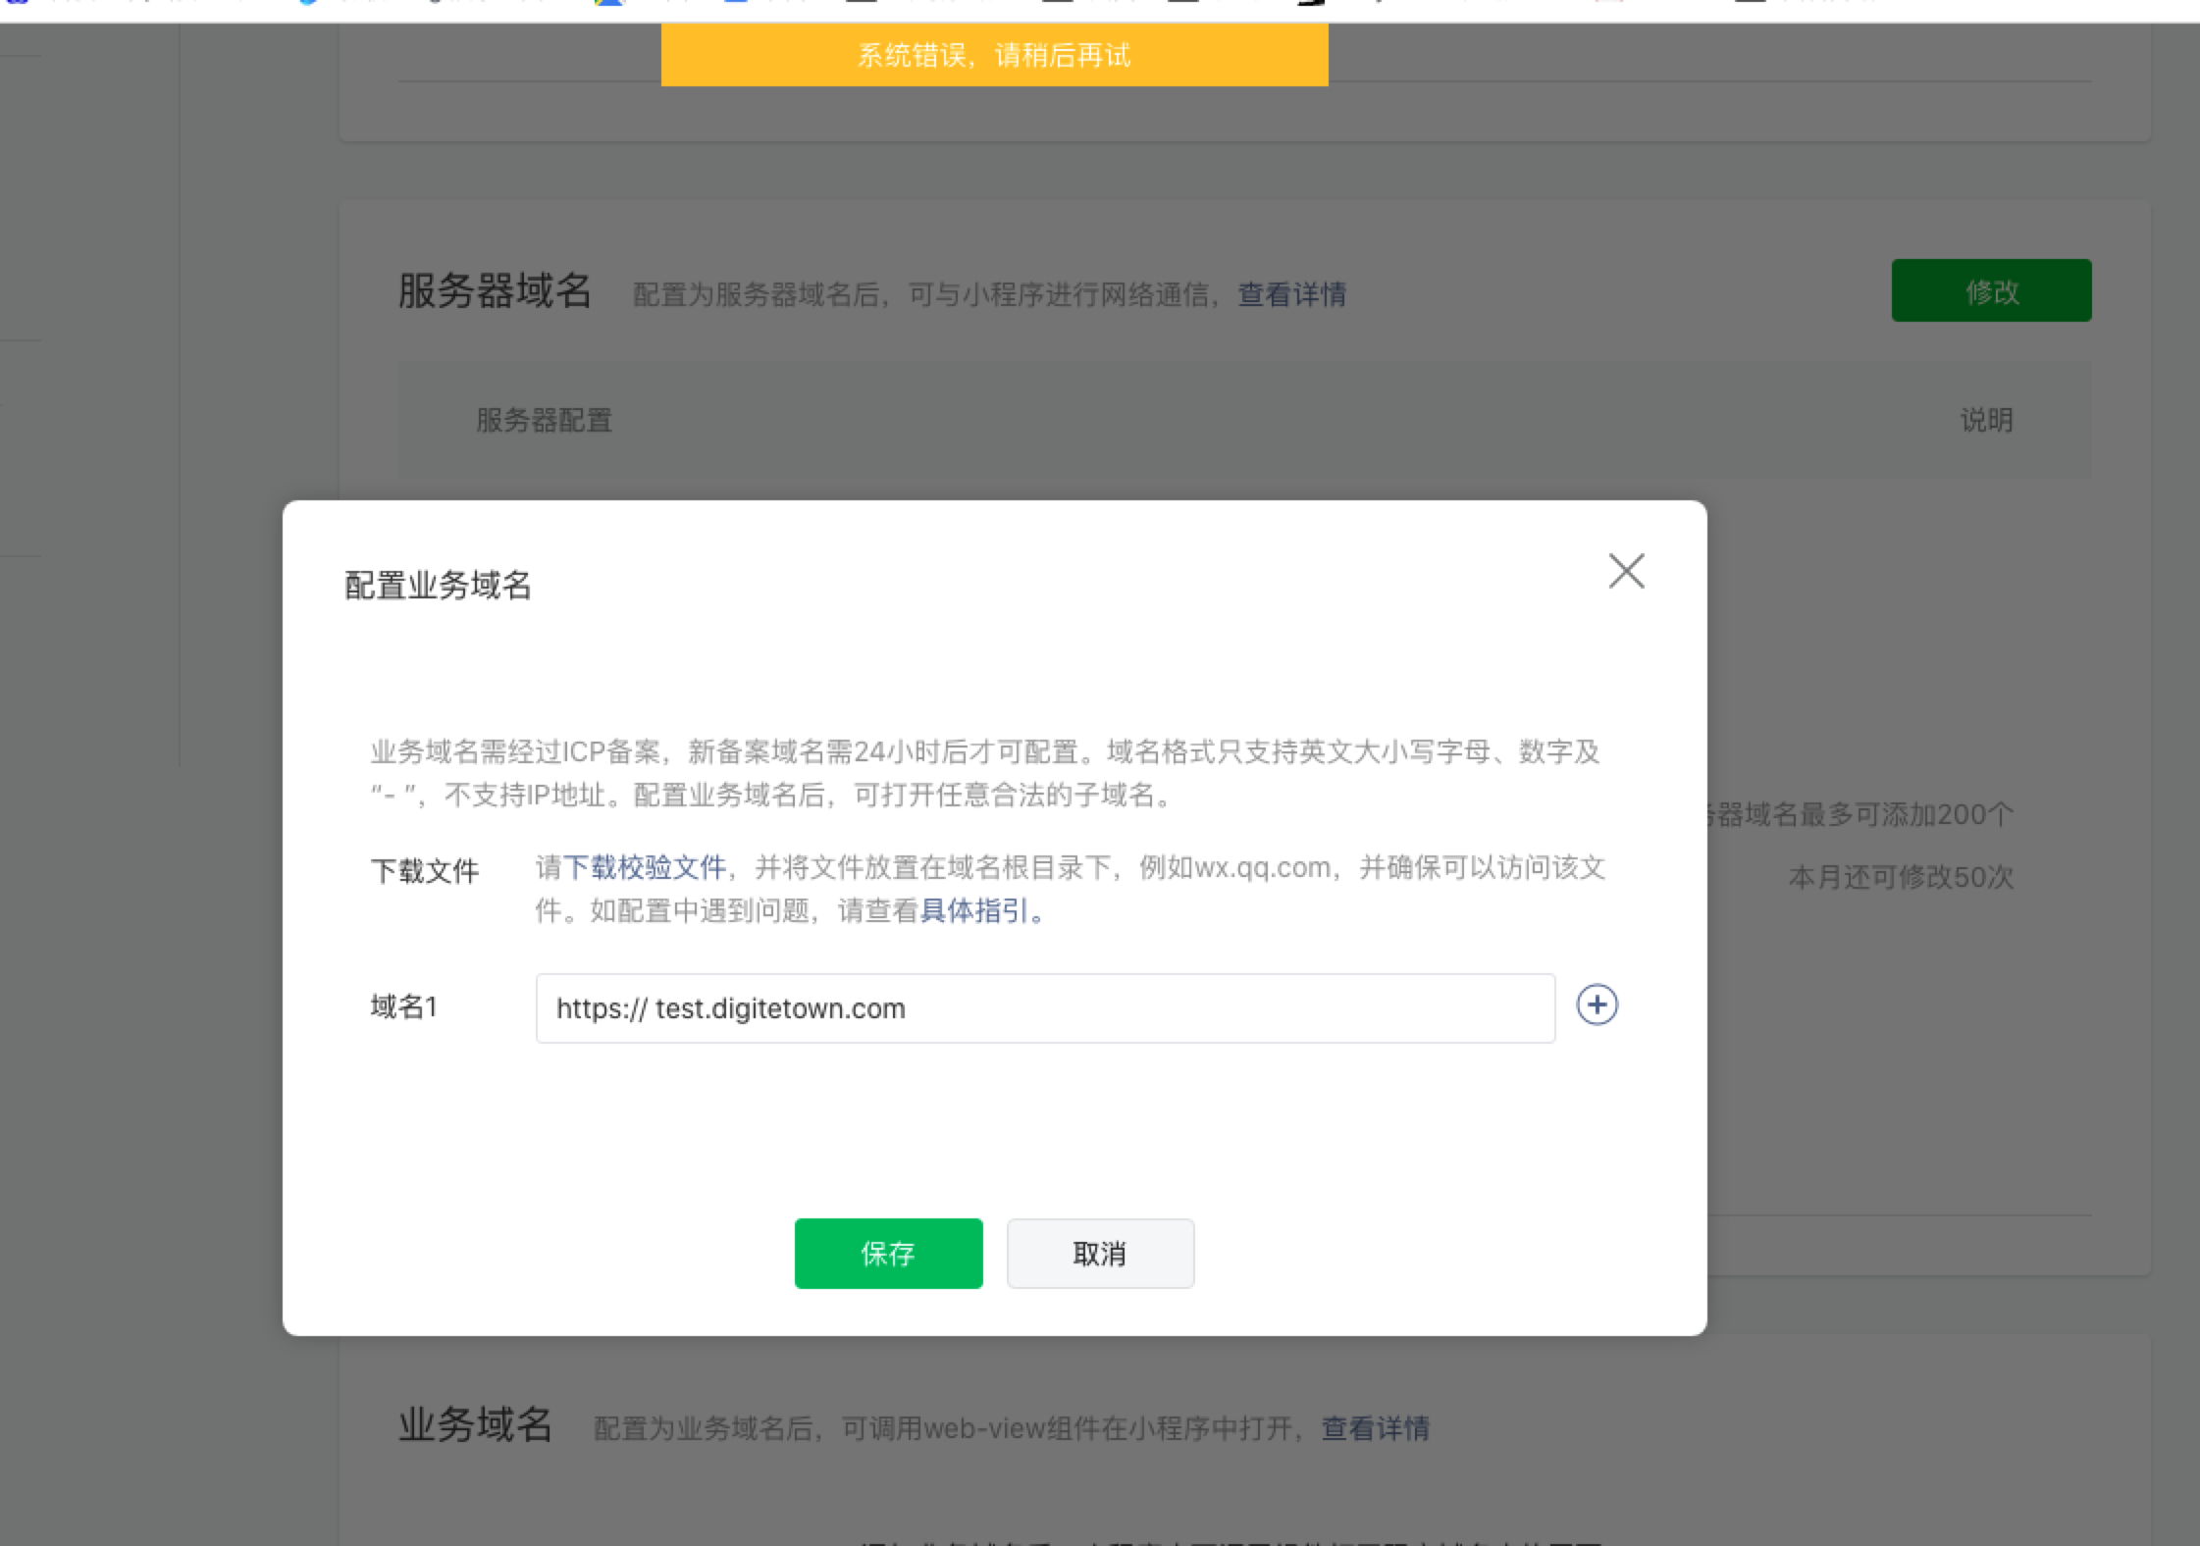Click the yellow 系统错误 error banner

994,55
